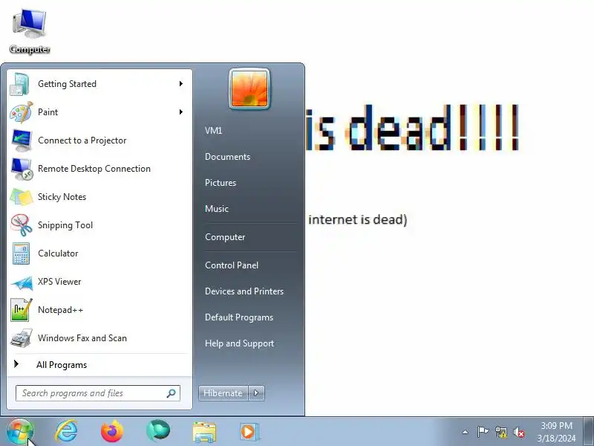Viewport: 594px width, 446px height.
Task: Click the Notepad++ label text
Action: (61, 310)
